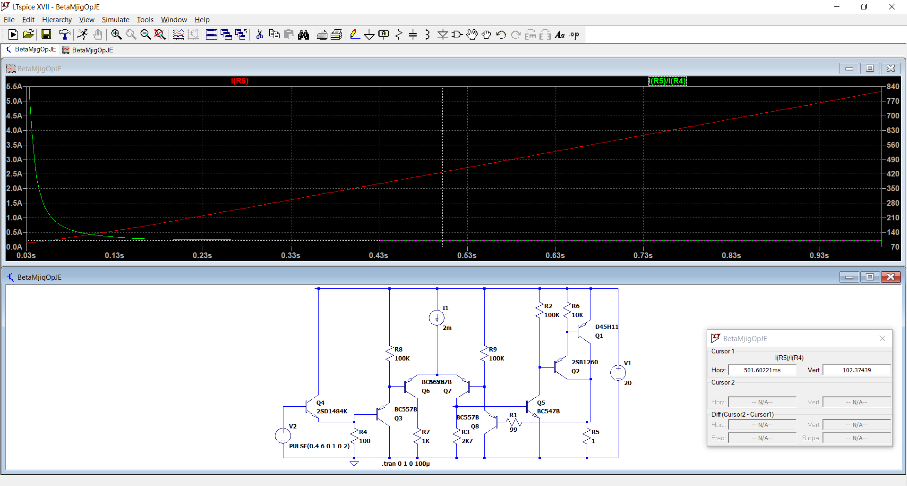Click the Zoom In magnifier icon

tap(116, 34)
